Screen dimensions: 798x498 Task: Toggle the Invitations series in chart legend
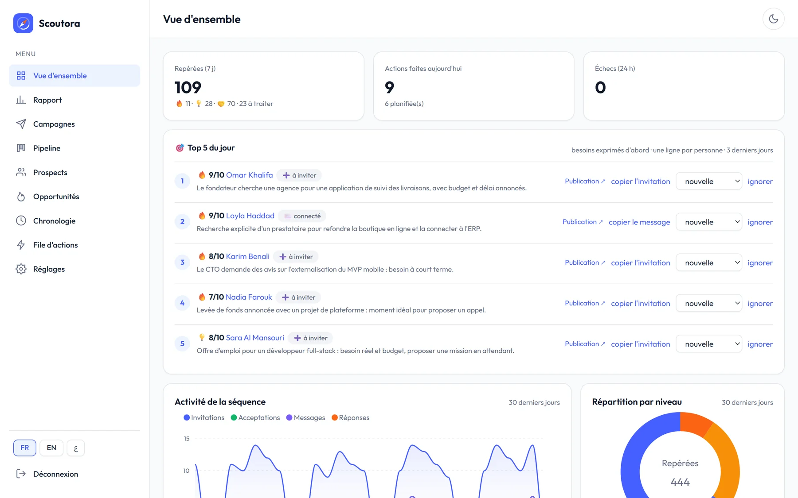[204, 417]
